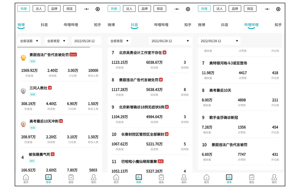Click 11.98万 play count on Bilibili list
299x190 pixels.
208,73
